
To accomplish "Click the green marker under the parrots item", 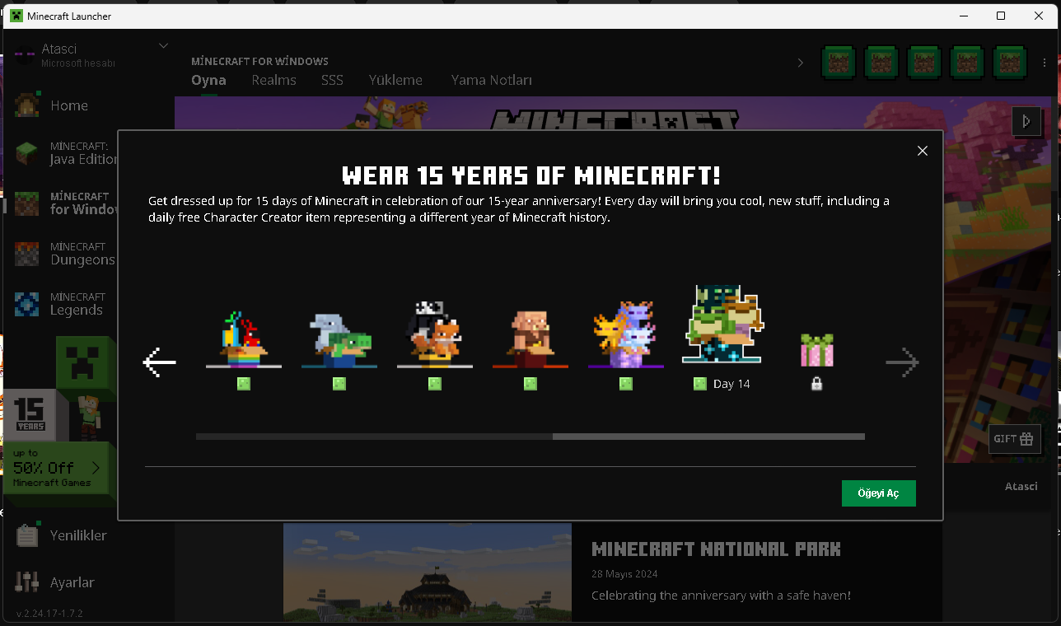I will pos(244,384).
